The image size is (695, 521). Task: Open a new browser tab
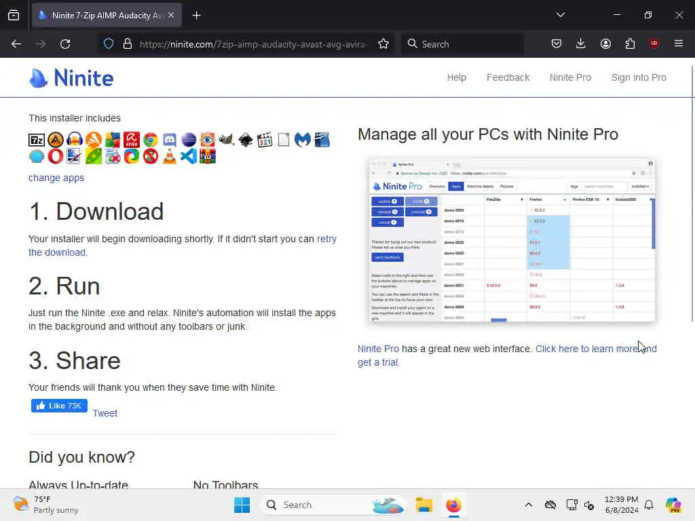[196, 16]
